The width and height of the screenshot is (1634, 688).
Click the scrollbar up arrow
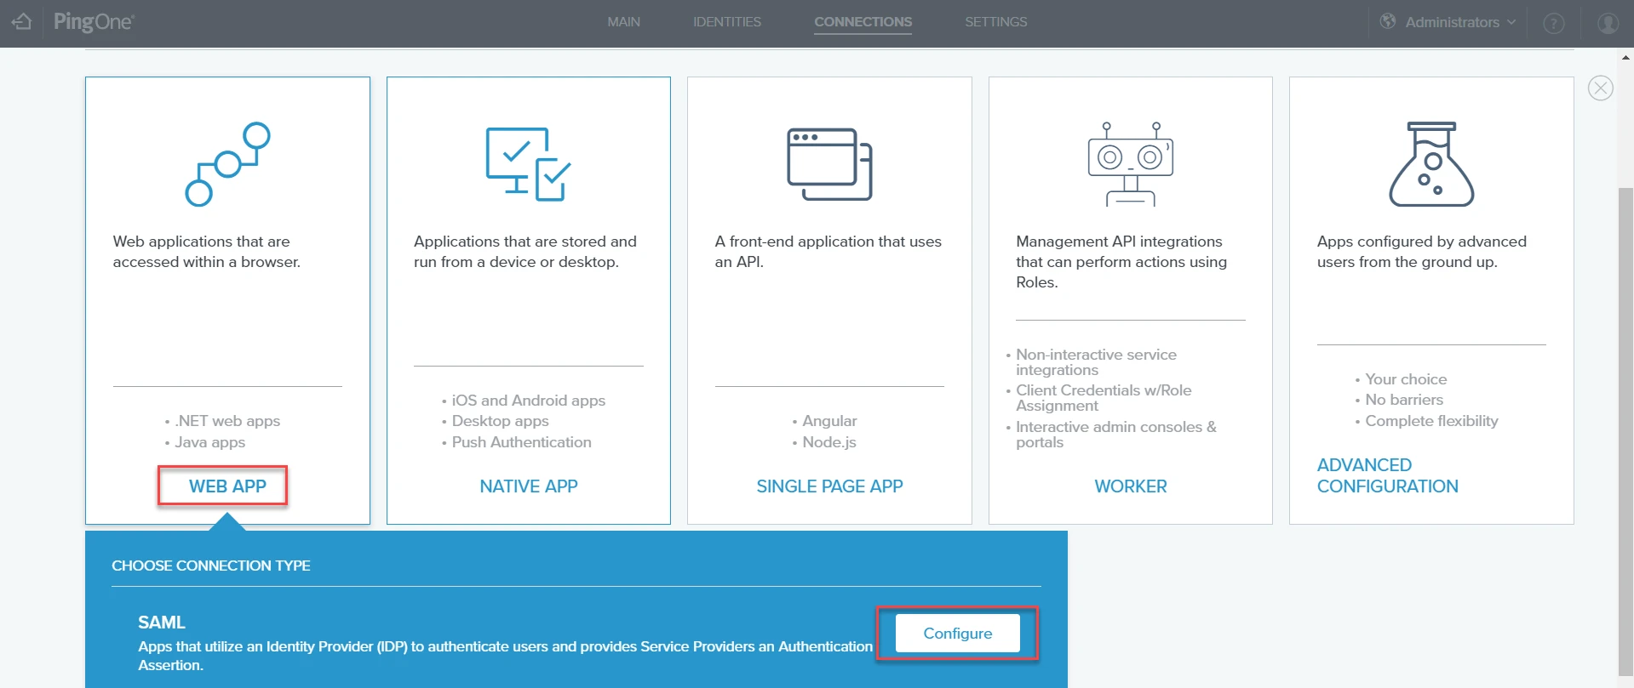1625,58
